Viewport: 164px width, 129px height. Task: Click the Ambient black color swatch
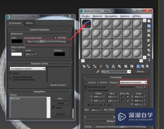coord(59,54)
